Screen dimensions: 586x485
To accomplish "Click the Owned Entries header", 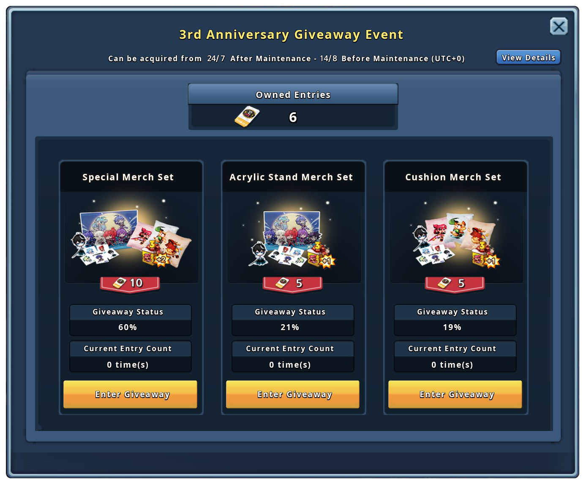I will tap(293, 94).
